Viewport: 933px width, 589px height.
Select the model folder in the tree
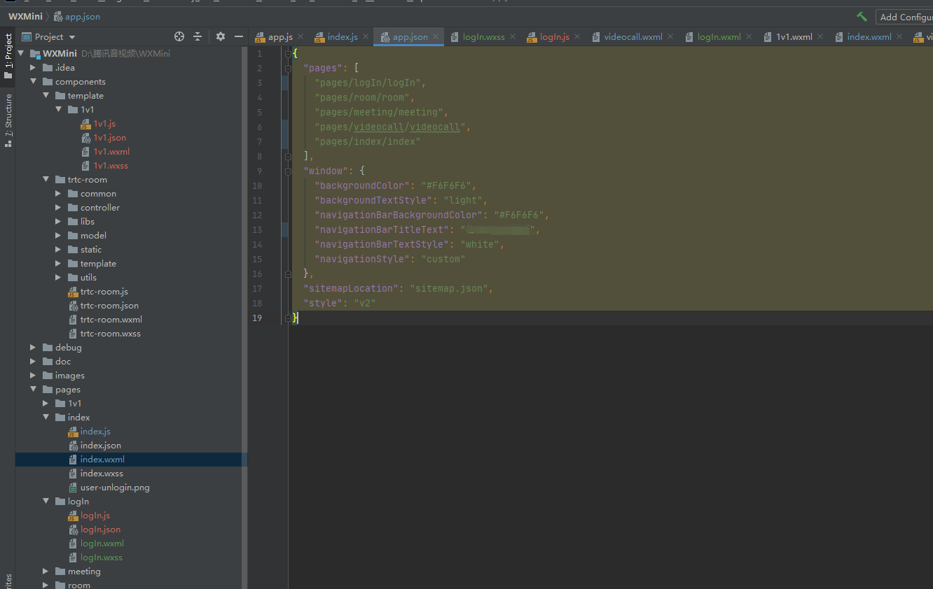93,236
